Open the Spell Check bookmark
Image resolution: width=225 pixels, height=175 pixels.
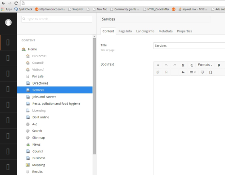(x=23, y=9)
